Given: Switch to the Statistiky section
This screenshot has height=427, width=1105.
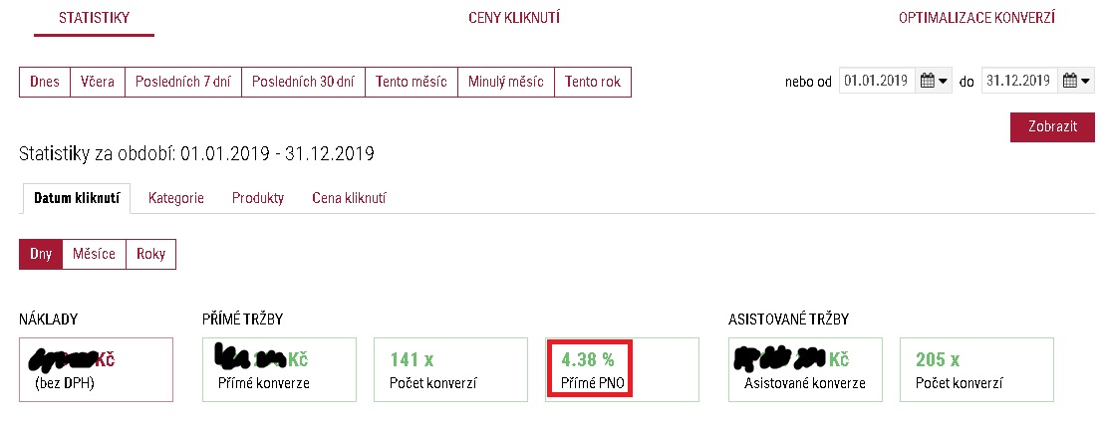Looking at the screenshot, I should click(x=94, y=18).
